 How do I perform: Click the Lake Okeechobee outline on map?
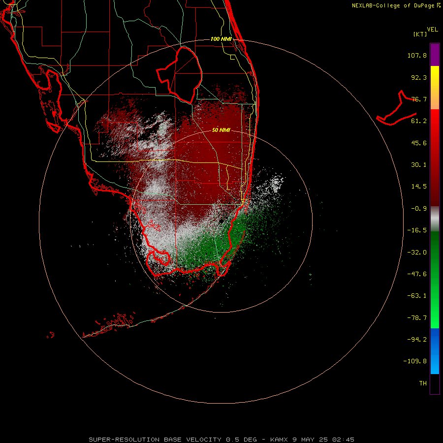[x=180, y=74]
